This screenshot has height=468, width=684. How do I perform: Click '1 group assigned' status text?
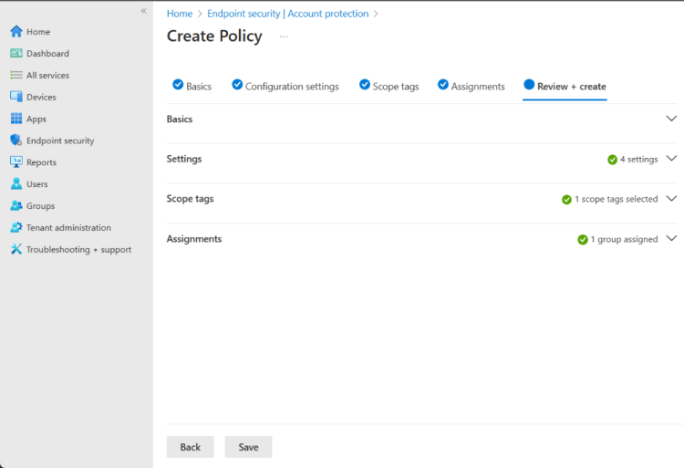point(624,239)
